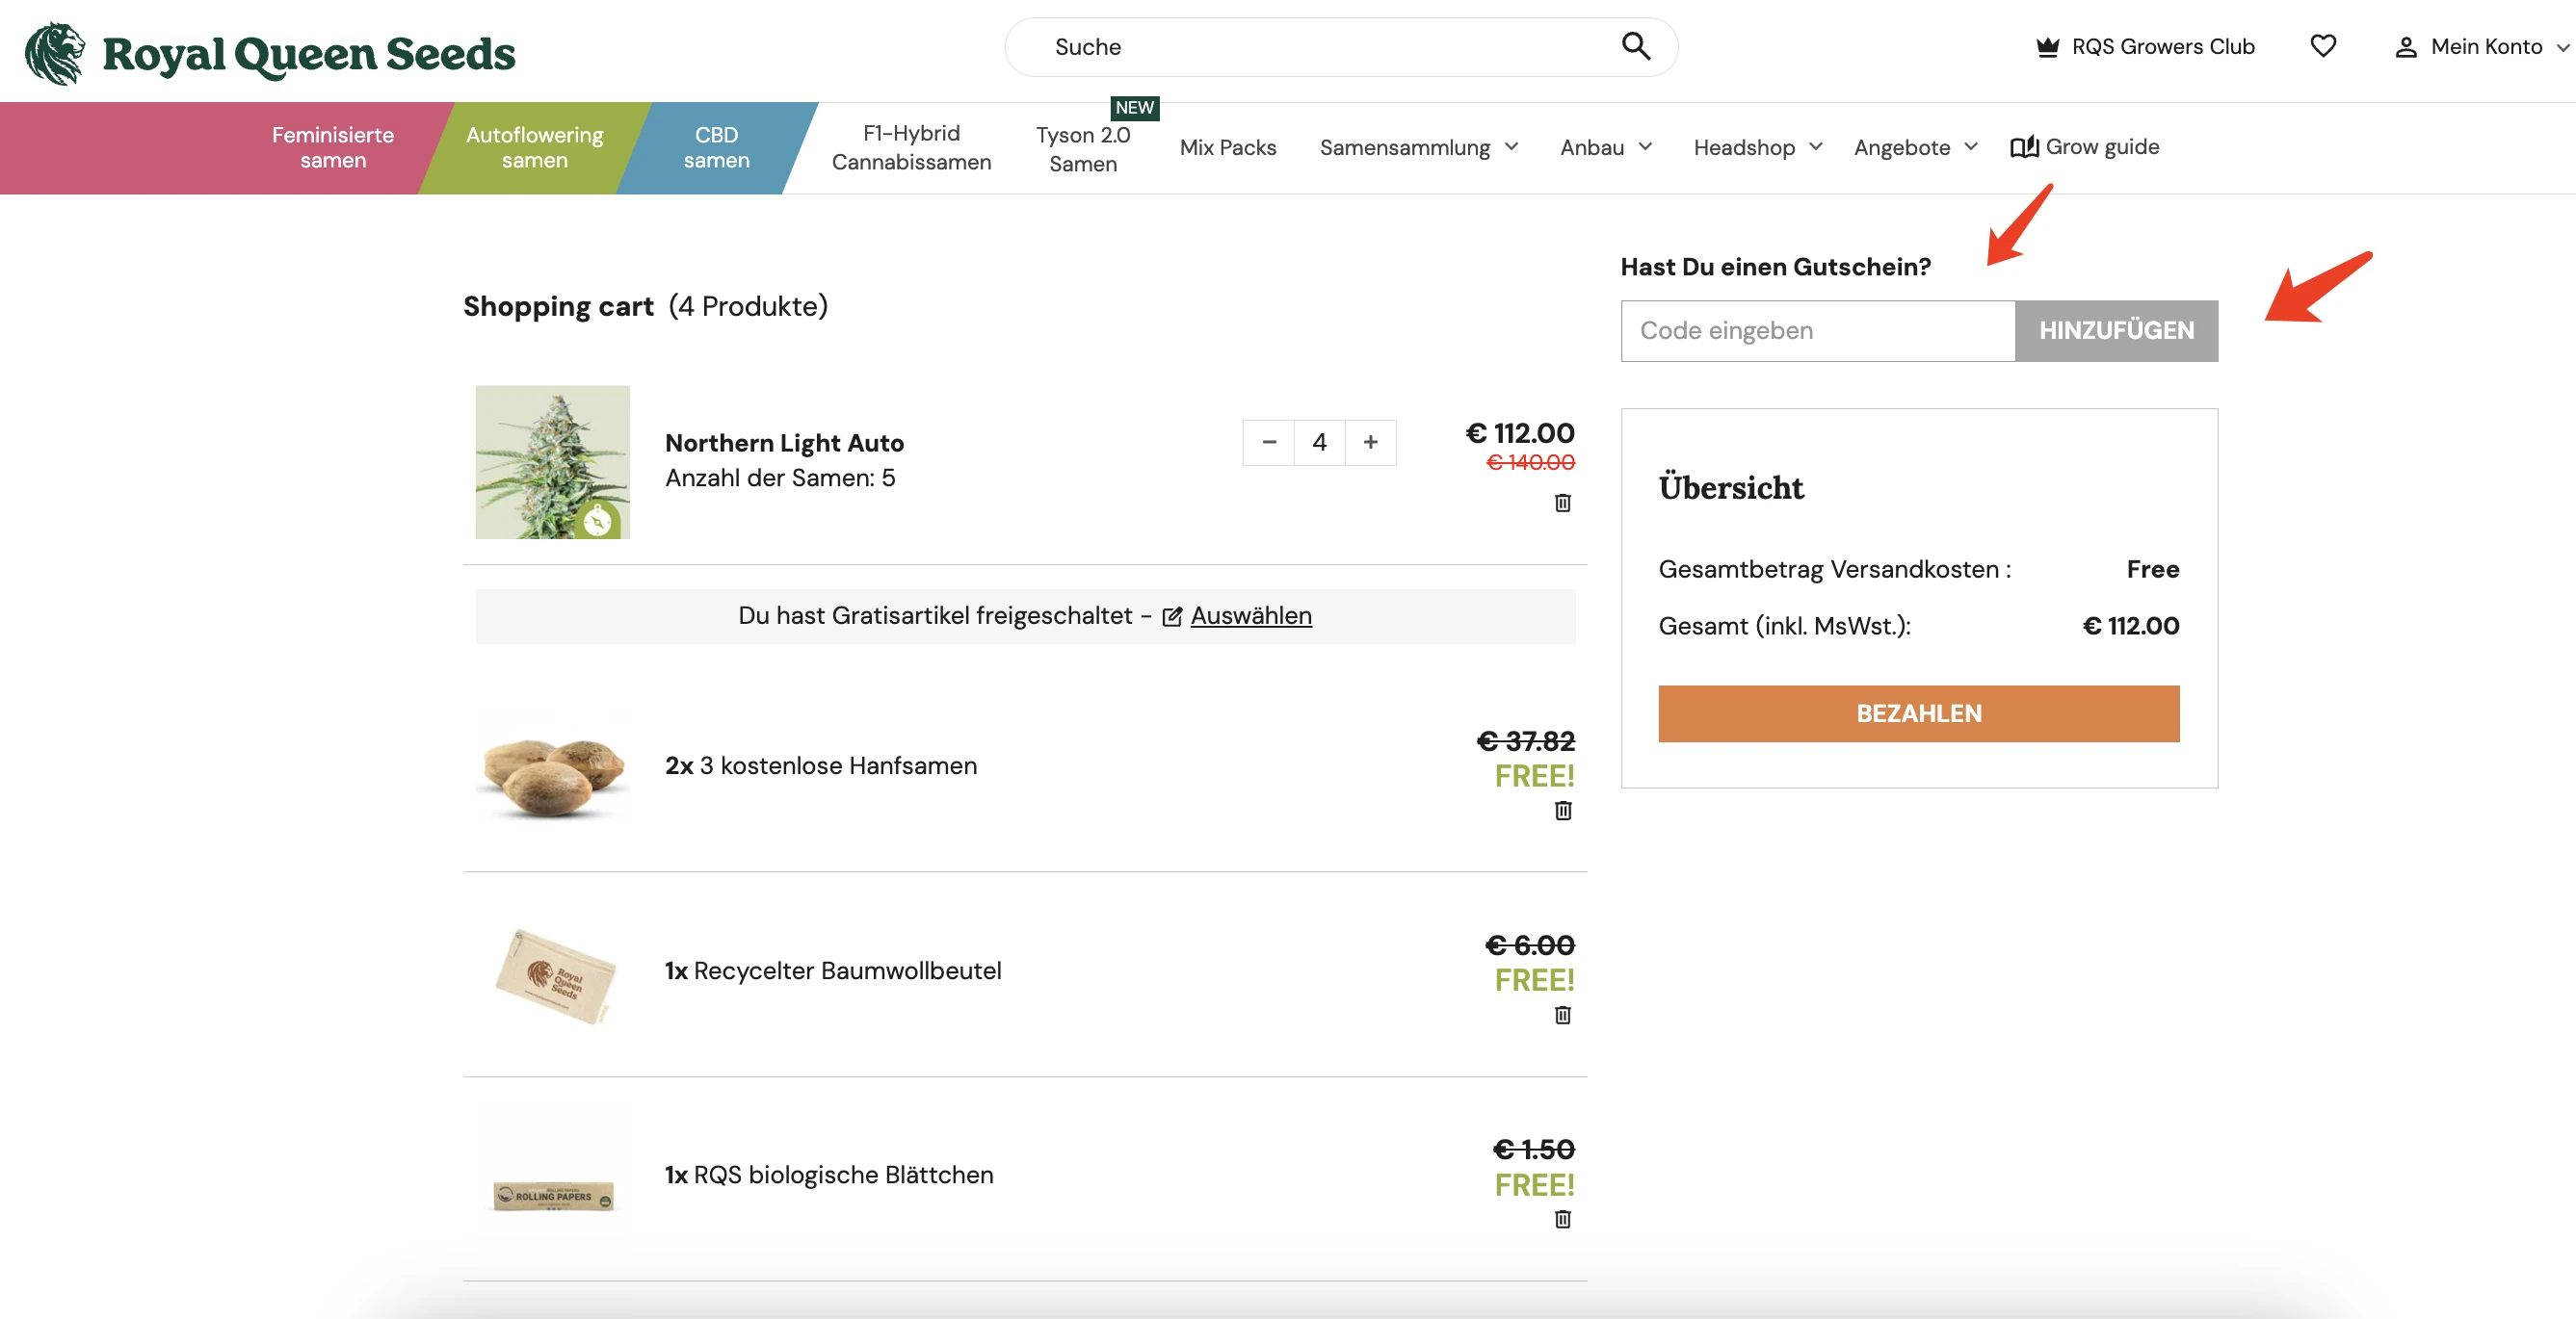Click the Mein Konto person icon

2405,47
